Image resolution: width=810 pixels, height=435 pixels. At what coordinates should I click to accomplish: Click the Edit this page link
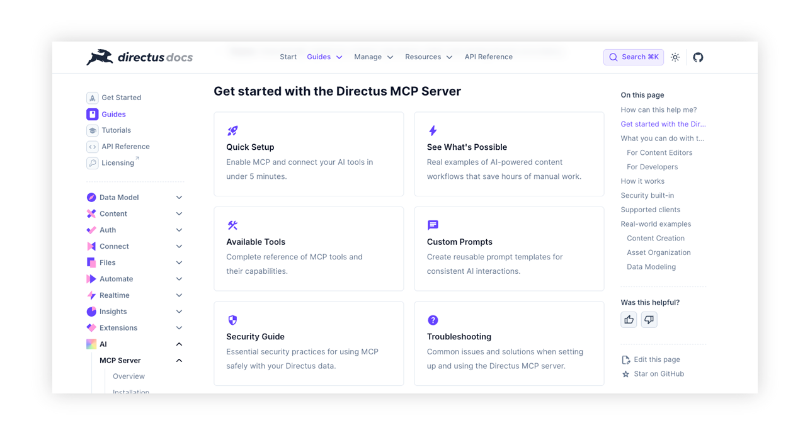[x=656, y=360]
